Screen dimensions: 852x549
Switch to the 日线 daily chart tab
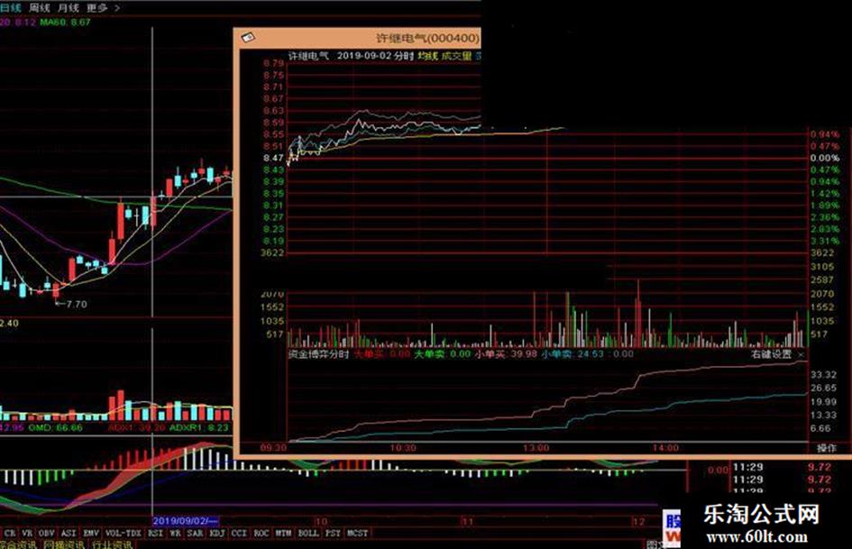coord(10,7)
